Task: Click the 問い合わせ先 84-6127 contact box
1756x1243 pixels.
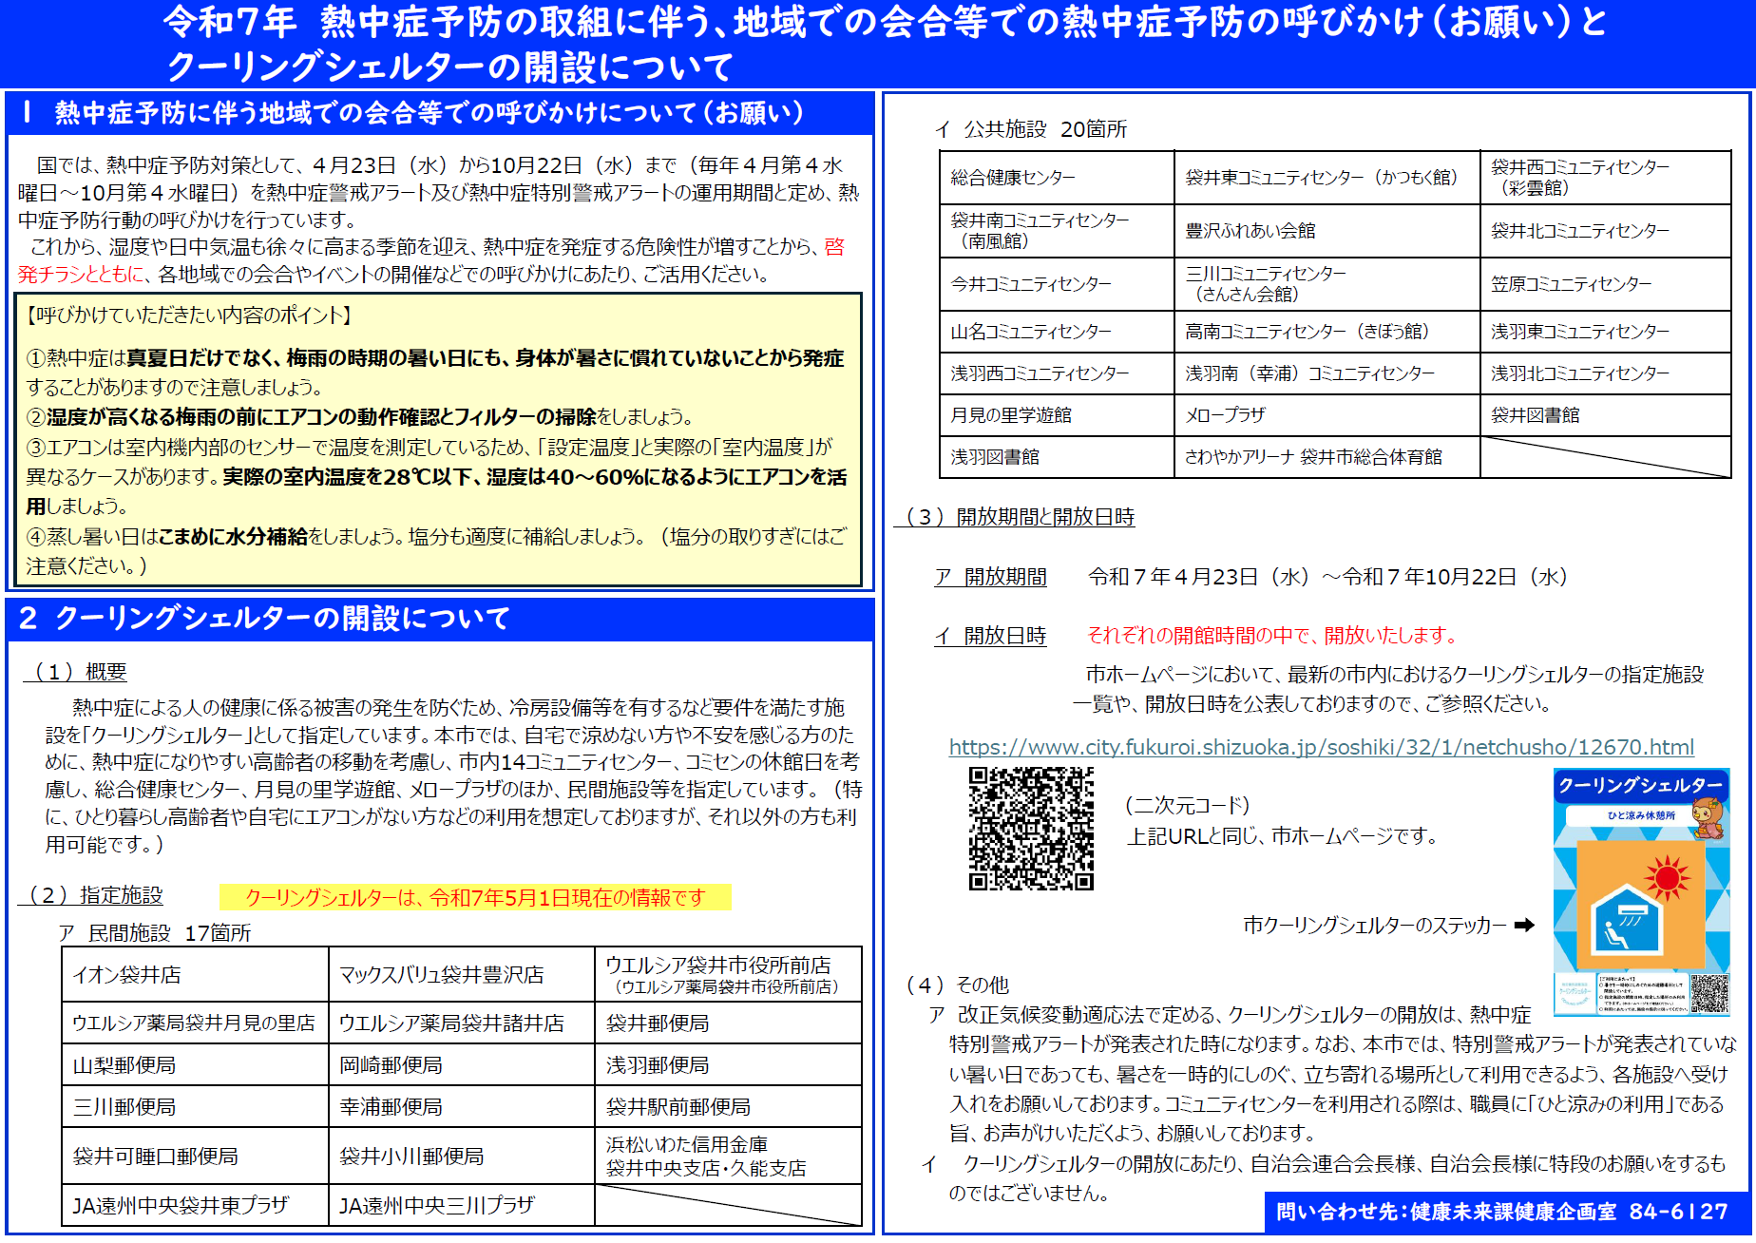Action: pos(1505,1212)
